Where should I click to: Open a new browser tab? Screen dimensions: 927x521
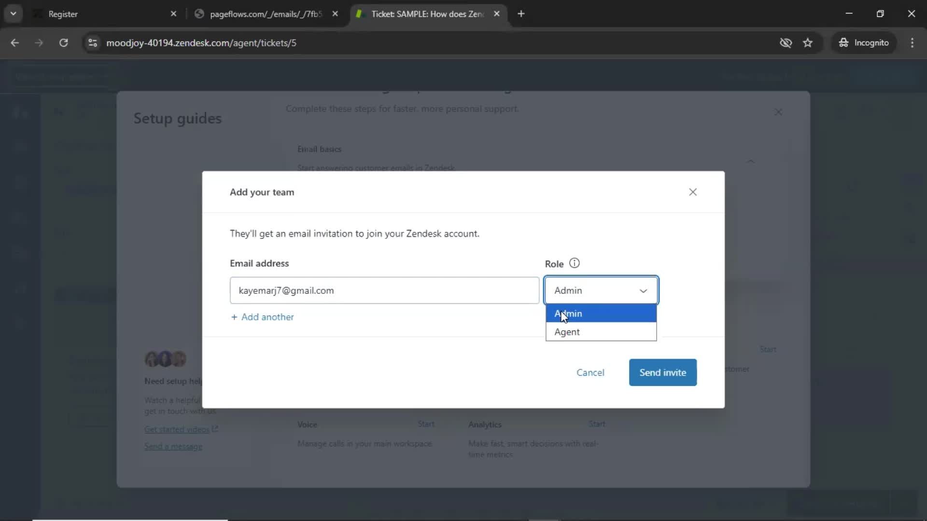click(521, 14)
